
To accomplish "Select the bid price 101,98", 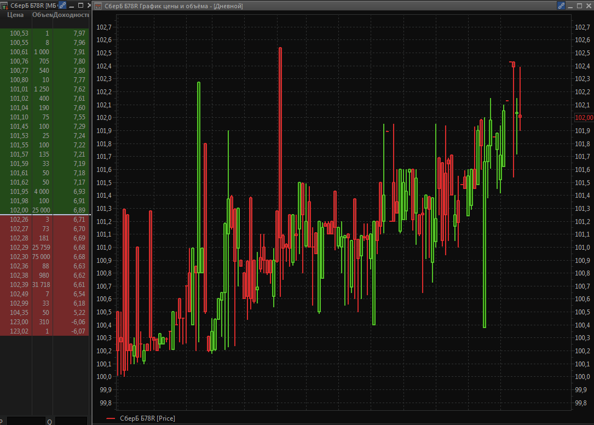I will (x=19, y=201).
